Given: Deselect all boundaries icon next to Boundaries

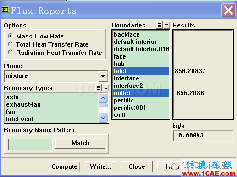Looking at the screenshot, I should [167, 25].
